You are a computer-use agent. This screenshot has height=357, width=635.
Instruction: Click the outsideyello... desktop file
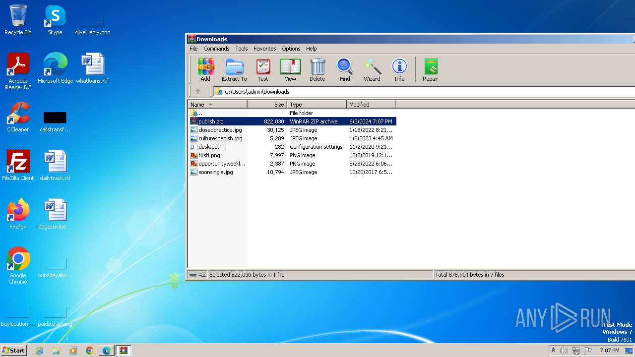click(55, 268)
